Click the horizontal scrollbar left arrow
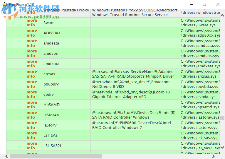Image resolution: width=225 pixels, height=159 pixels. pyautogui.click(x=6, y=156)
